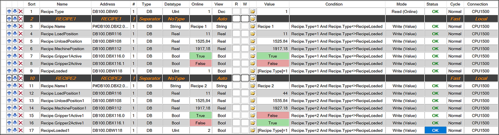Toggle R checkbox for sort 14 Recipe.MachinePosition1
This screenshot has height=135, width=499.
coord(237,108)
